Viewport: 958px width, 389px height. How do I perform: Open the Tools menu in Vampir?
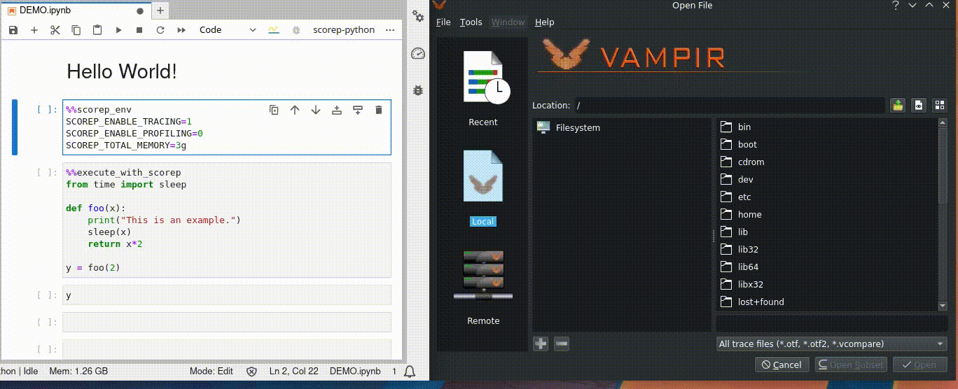pyautogui.click(x=471, y=22)
